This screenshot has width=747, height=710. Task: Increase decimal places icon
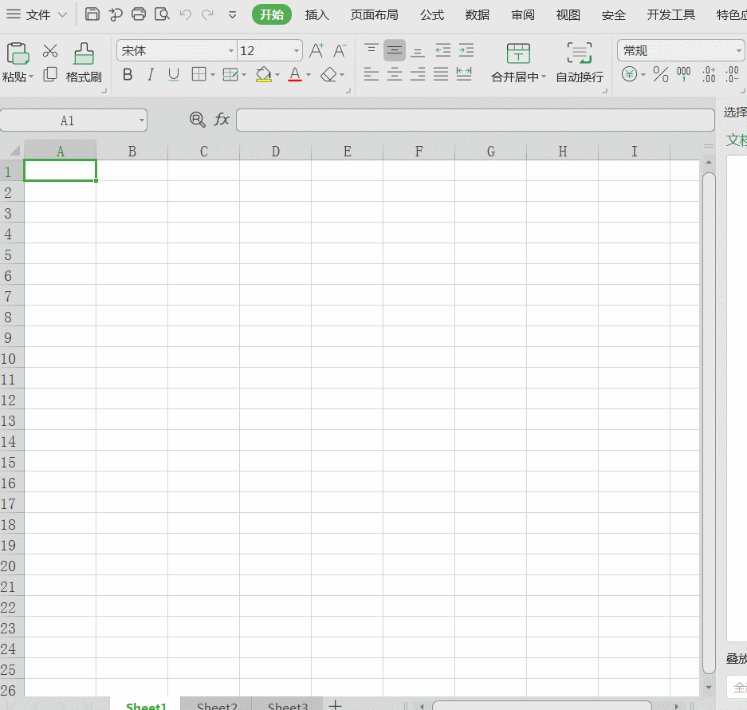coord(709,74)
